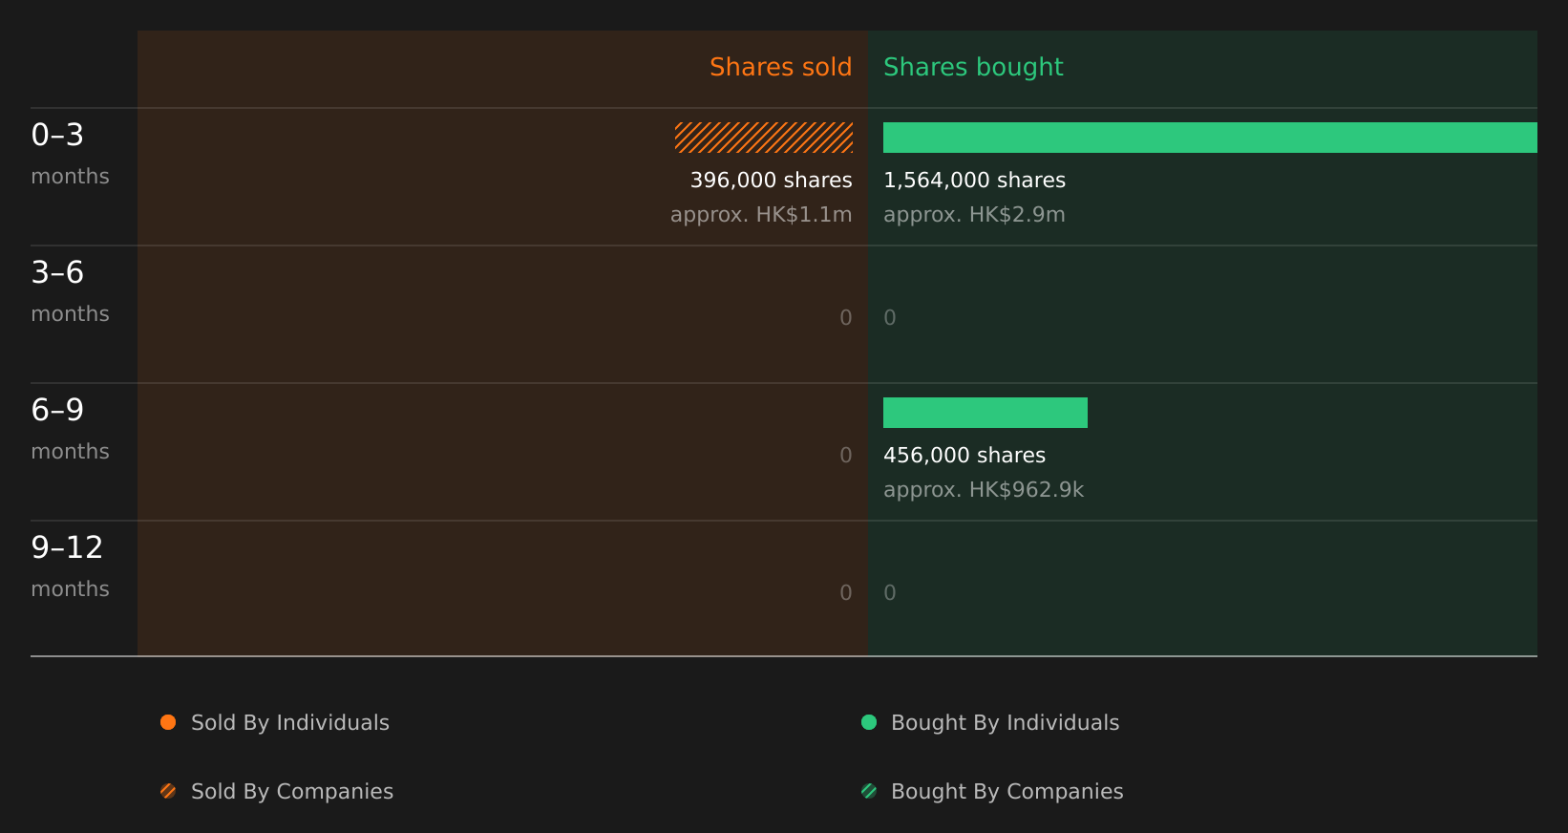Select the Bought By Companies legend label

(x=1007, y=791)
